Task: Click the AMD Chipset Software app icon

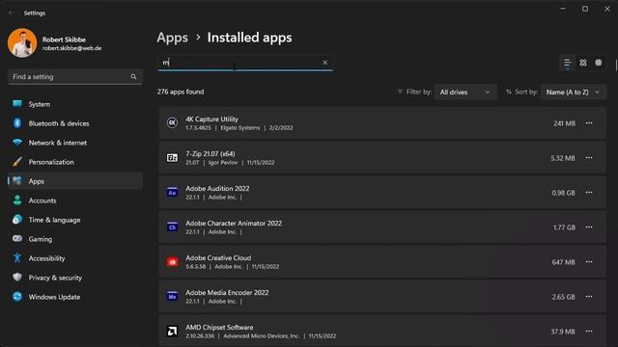Action: pyautogui.click(x=172, y=332)
